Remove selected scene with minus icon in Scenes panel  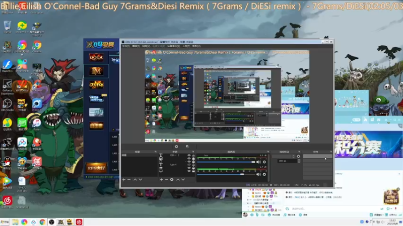pos(129,180)
